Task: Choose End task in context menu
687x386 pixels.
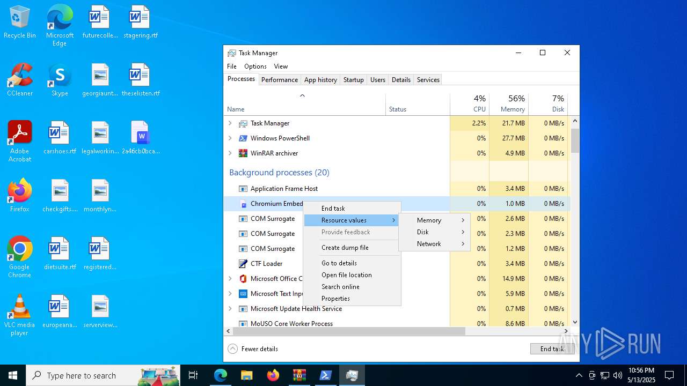Action: tap(352, 209)
